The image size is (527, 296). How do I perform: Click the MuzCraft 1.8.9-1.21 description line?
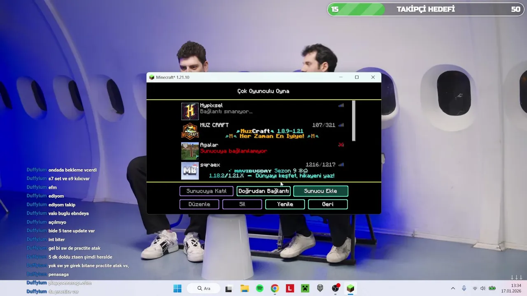(269, 131)
